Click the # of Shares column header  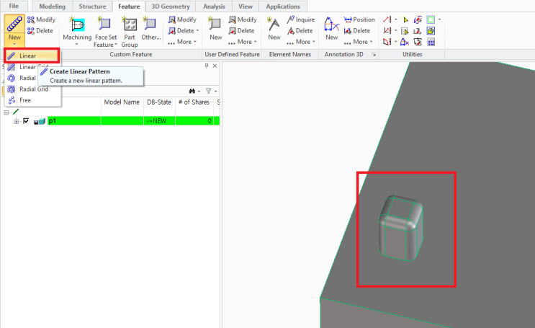[194, 102]
